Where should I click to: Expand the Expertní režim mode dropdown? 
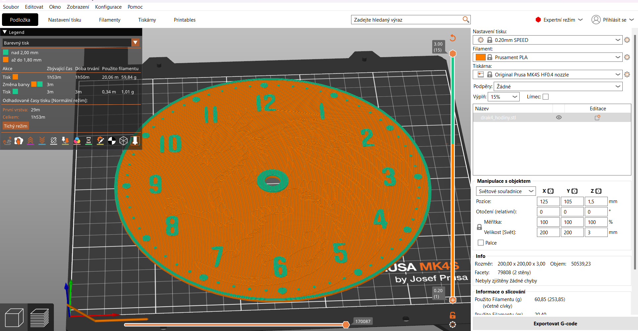point(559,20)
